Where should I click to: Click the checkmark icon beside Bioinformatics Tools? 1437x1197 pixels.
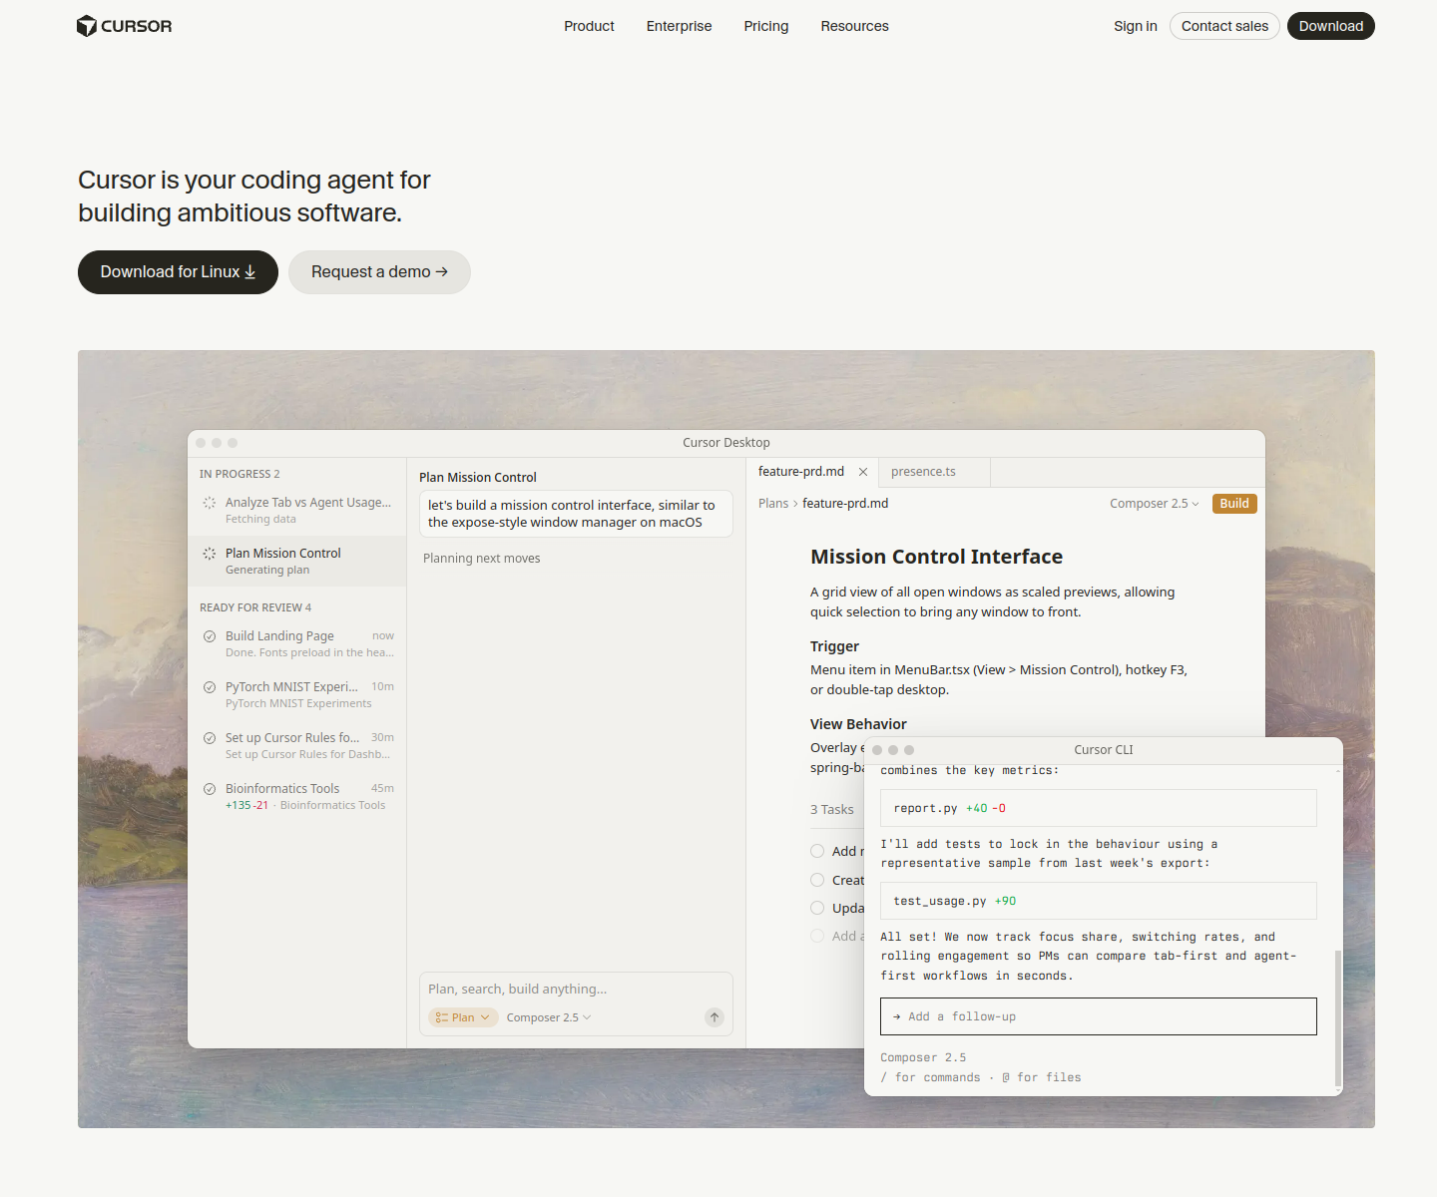coord(210,789)
